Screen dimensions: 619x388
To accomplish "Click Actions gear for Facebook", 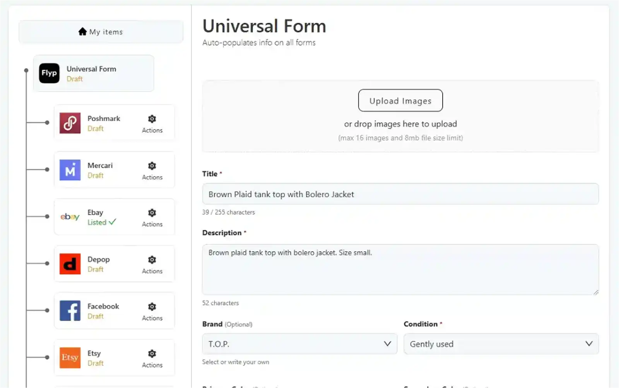I will click(x=152, y=306).
